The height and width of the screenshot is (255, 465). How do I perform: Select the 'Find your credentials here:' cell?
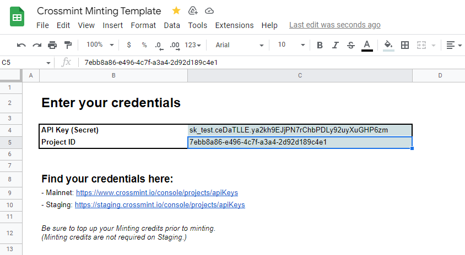coord(113,179)
